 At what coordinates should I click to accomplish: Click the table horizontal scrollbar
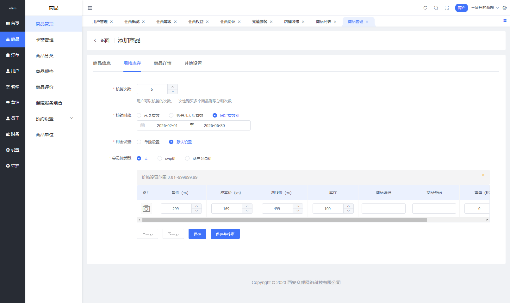click(x=284, y=220)
